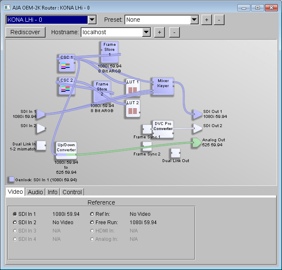Click Free Run 1080i 59.94 value
The height and width of the screenshot is (270, 282).
143,222
